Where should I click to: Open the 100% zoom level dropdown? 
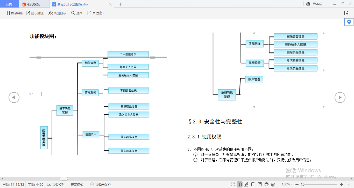[287, 184]
